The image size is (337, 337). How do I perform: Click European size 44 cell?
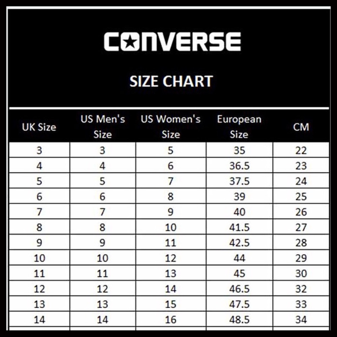click(x=239, y=258)
